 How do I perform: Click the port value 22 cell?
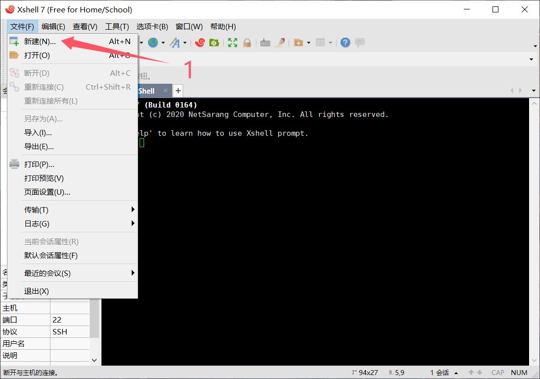[70, 320]
